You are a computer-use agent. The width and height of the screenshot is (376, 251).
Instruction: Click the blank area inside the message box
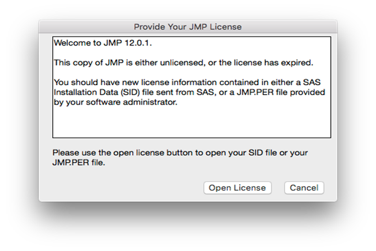192,122
